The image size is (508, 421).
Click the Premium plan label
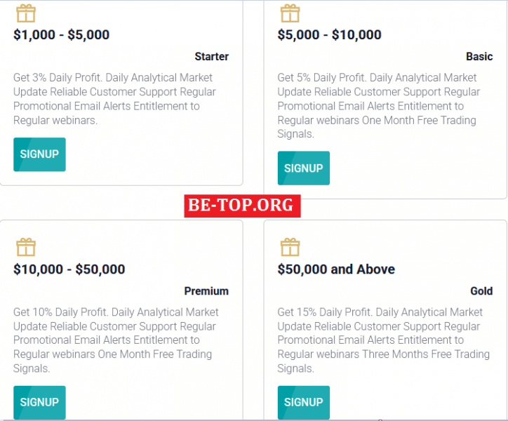(x=206, y=291)
